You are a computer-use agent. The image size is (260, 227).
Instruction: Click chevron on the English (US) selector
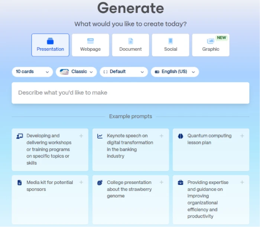(x=193, y=72)
